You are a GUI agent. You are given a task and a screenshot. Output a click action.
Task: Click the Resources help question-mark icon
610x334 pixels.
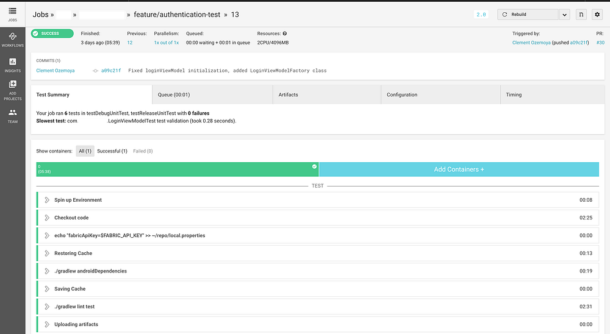(285, 34)
